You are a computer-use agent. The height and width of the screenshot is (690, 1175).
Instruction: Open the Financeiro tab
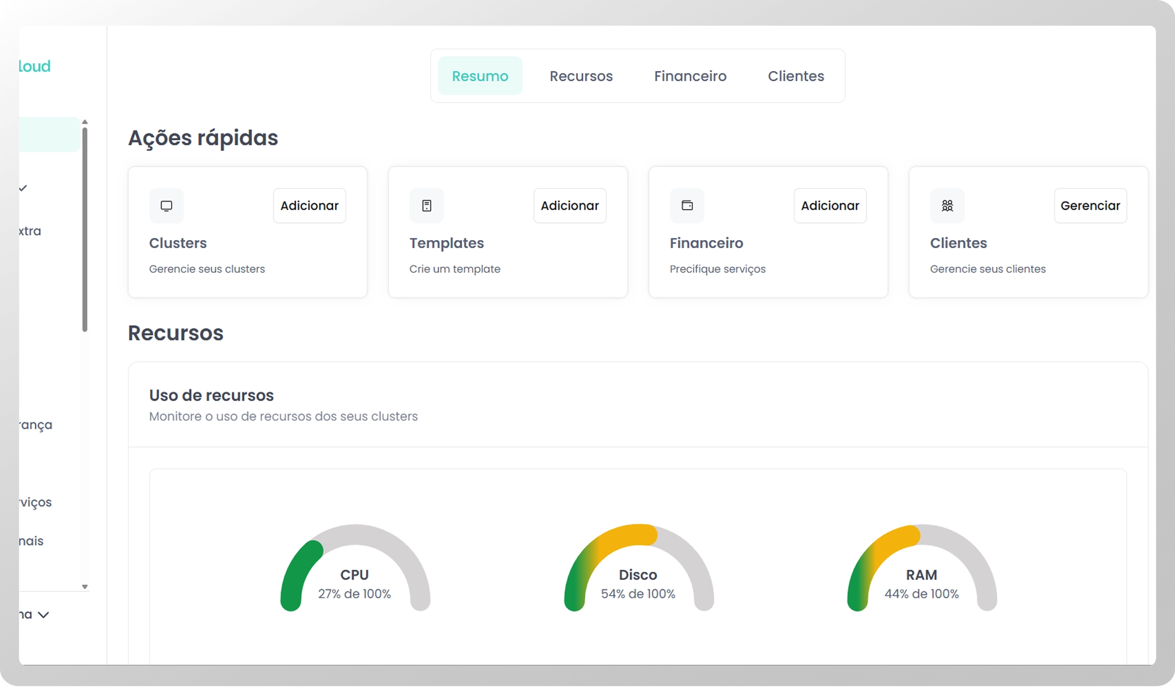(690, 76)
